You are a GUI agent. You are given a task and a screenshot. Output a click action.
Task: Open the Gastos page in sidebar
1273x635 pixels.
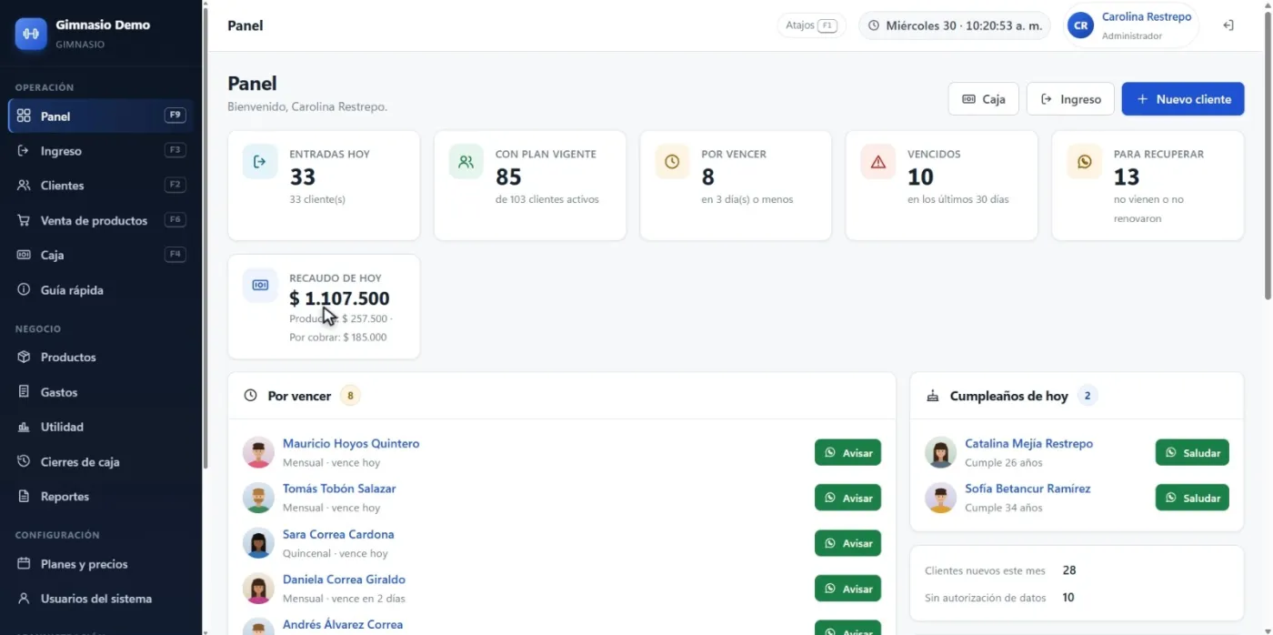tap(100, 392)
